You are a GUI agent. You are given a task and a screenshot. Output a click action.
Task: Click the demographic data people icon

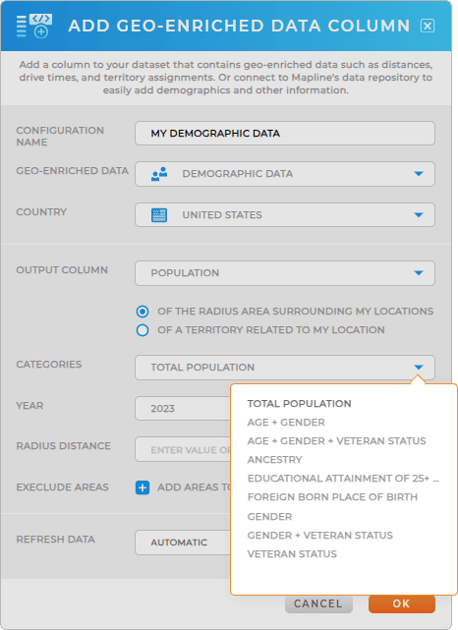[159, 174]
